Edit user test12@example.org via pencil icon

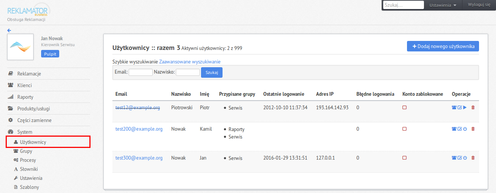(x=460, y=108)
